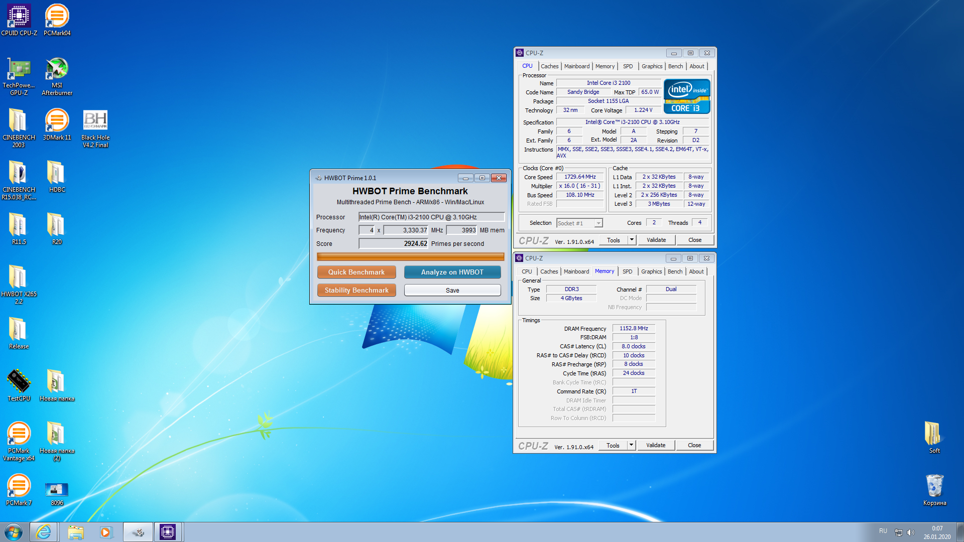This screenshot has height=542, width=964.
Task: Open CINEBENCH R15.038 folder
Action: [x=19, y=181]
